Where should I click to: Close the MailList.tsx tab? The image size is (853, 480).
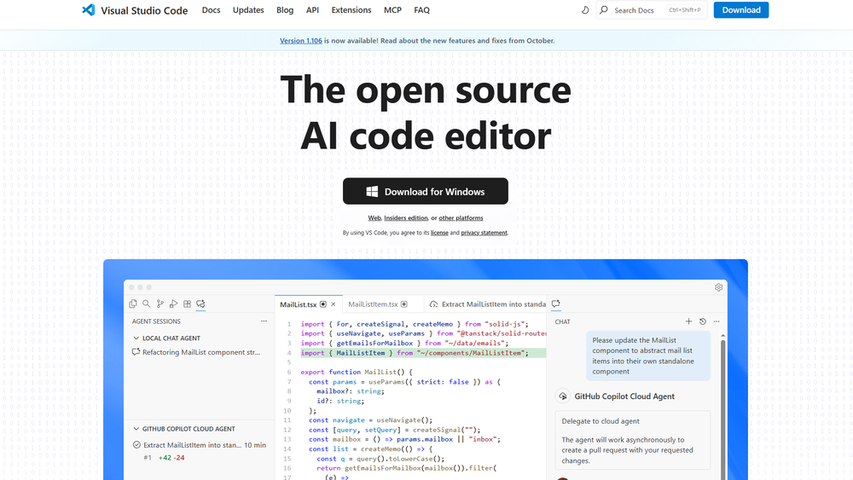point(334,304)
